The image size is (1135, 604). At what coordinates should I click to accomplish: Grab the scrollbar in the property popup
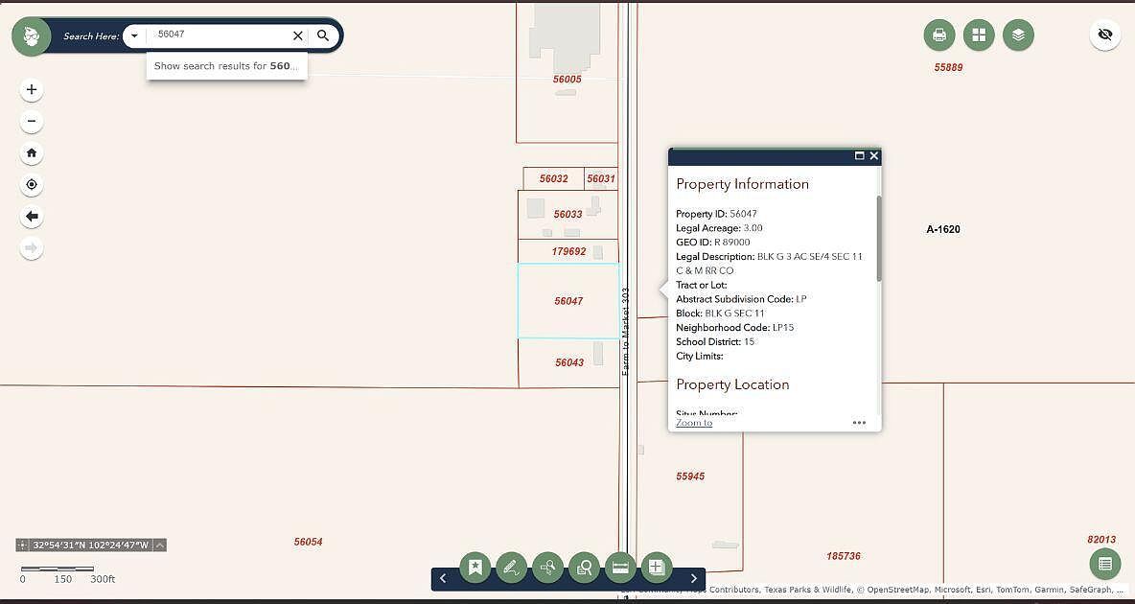pyautogui.click(x=879, y=239)
